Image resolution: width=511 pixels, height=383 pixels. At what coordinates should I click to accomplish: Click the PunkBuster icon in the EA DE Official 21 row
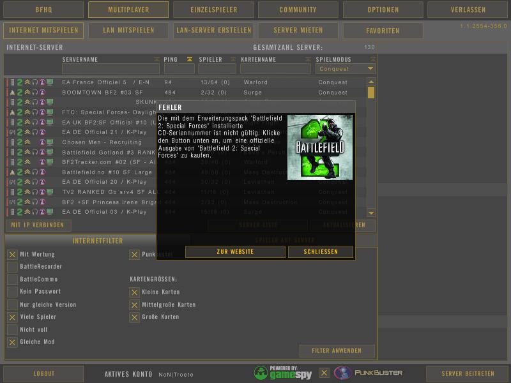click(42, 132)
